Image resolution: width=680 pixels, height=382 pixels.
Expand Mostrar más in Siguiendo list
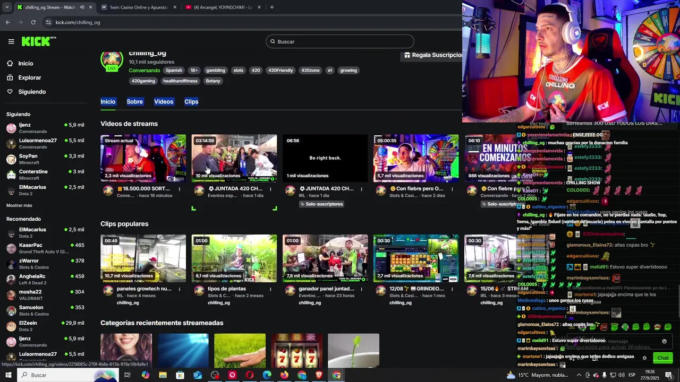[x=19, y=205]
